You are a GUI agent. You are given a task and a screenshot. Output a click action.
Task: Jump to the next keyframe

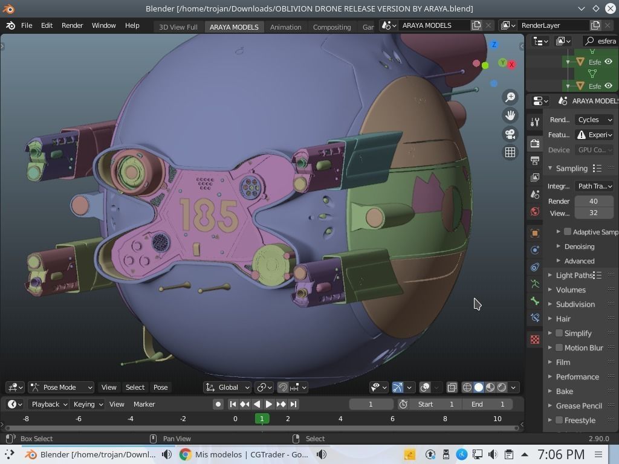(281, 404)
